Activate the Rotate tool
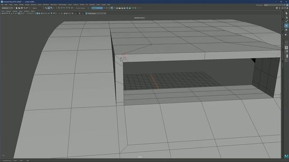Screen dimensions: 289x162 [x=286, y=30]
